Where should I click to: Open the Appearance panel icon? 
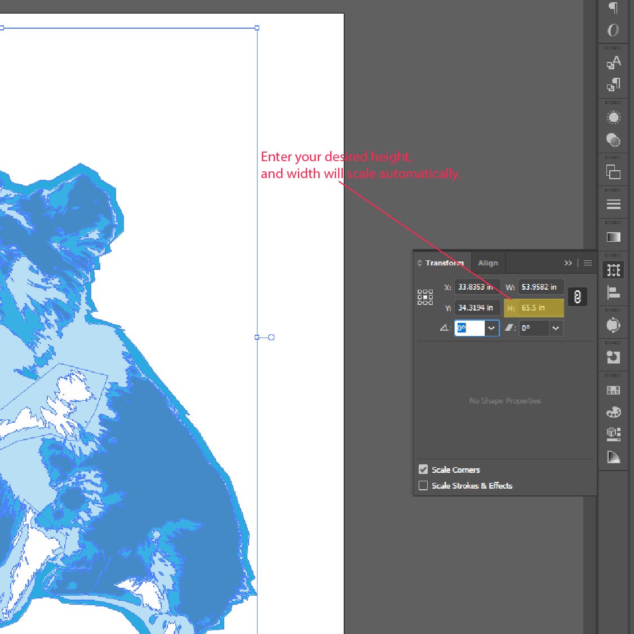pos(613,117)
